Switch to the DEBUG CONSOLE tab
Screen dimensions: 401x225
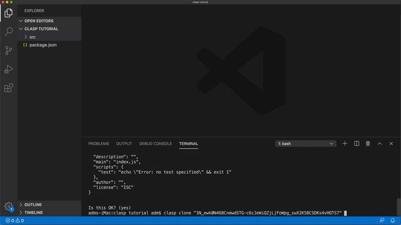point(155,144)
